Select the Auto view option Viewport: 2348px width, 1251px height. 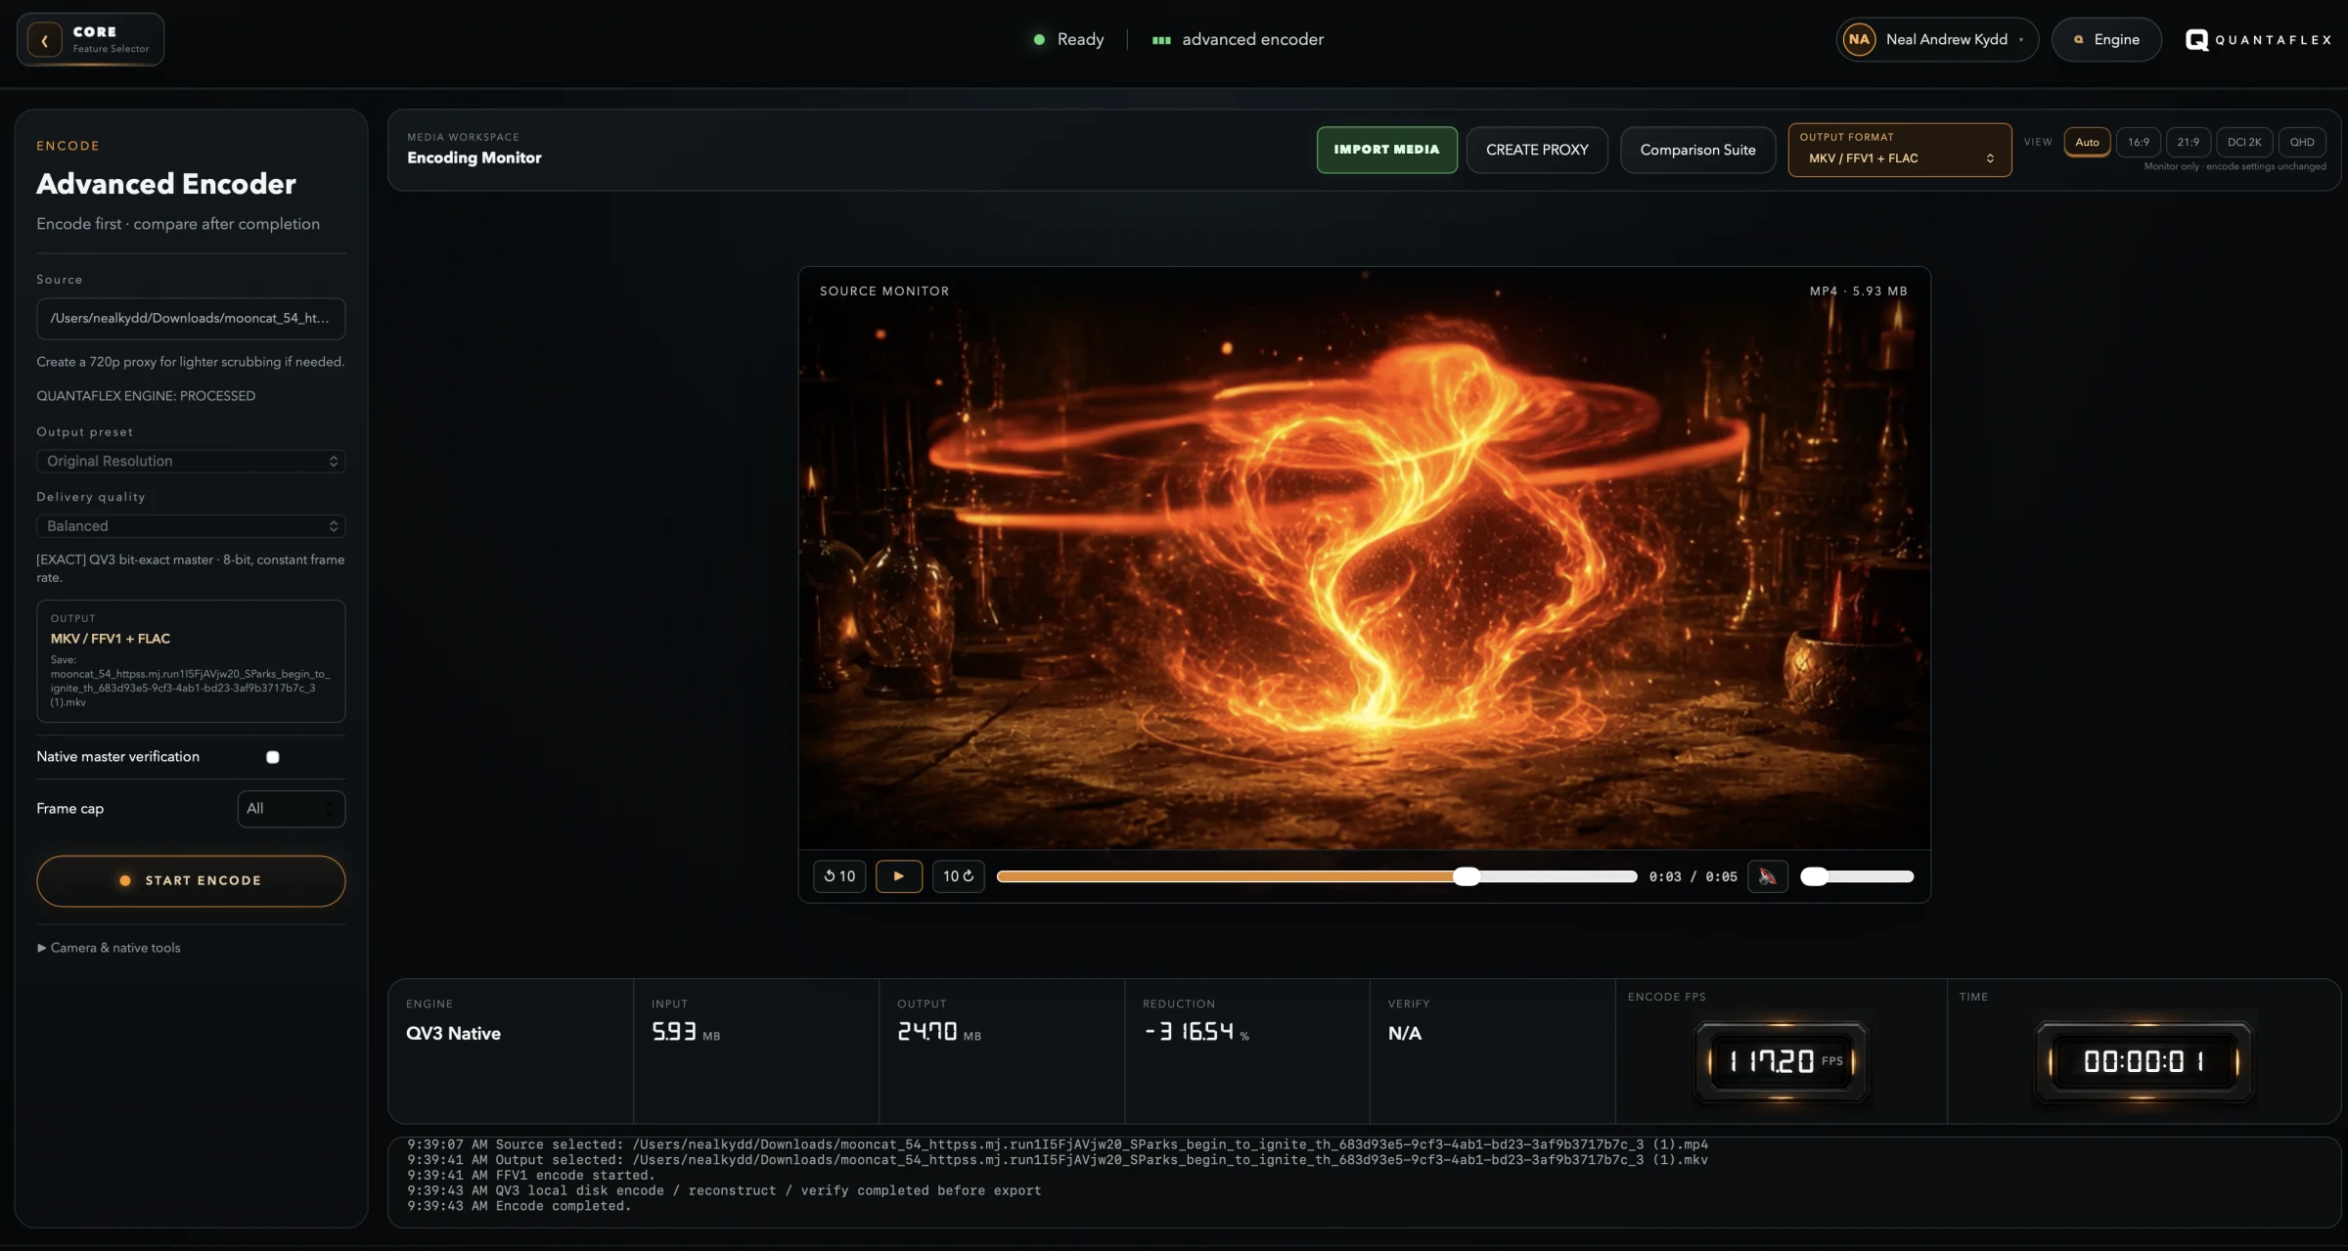[x=2087, y=142]
